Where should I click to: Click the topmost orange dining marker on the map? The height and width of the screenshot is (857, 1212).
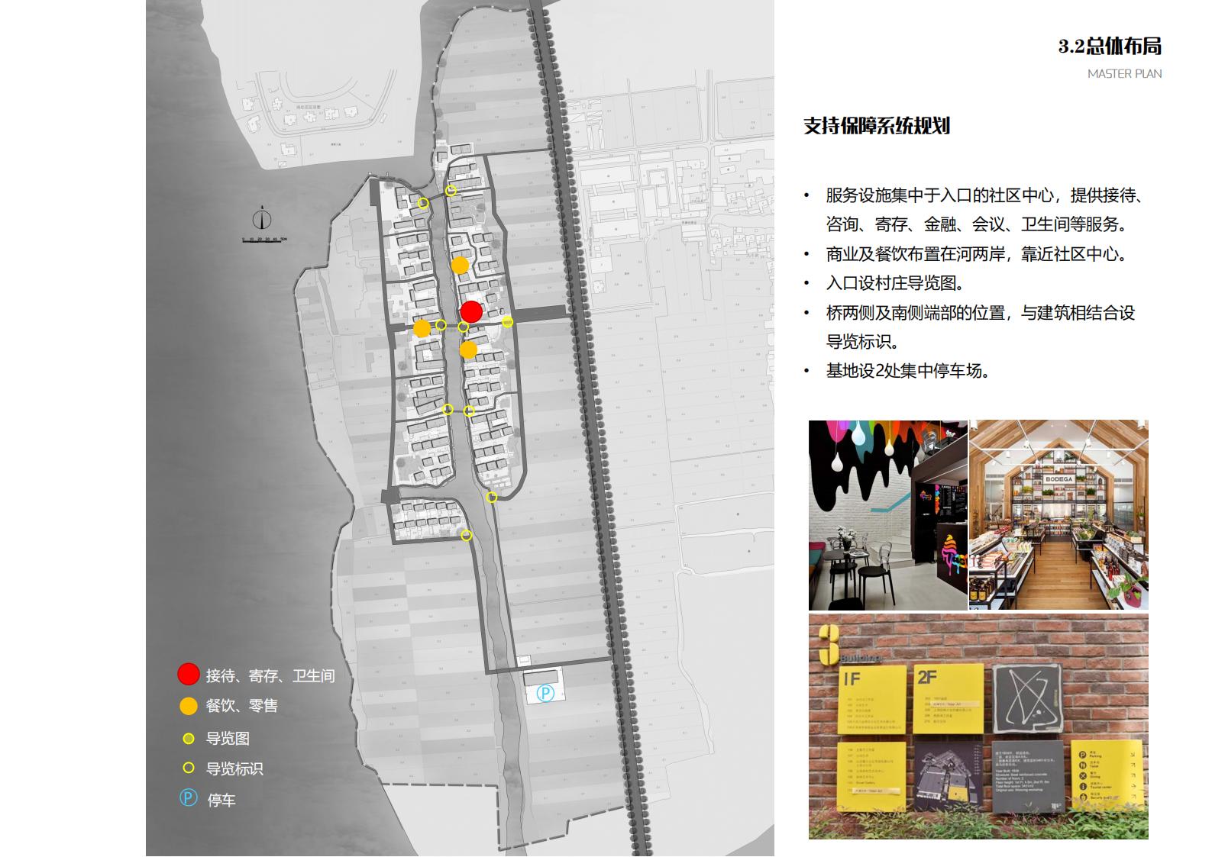[x=460, y=266]
